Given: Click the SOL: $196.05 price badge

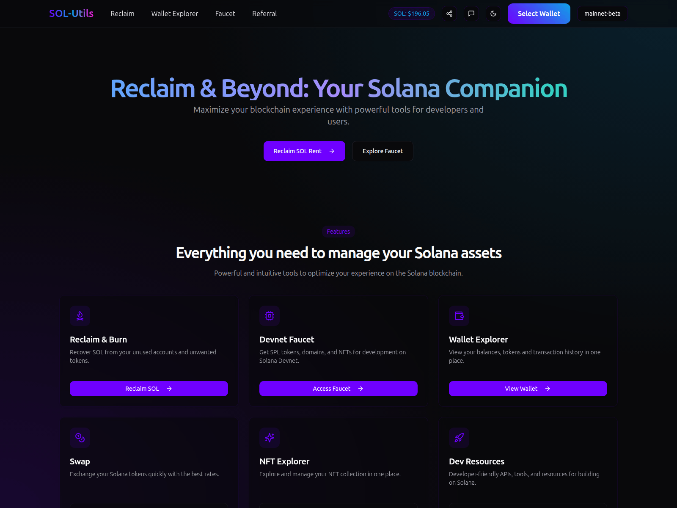Looking at the screenshot, I should click(412, 14).
